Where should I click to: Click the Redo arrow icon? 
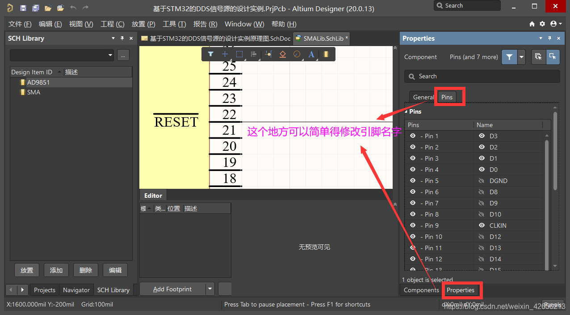[x=85, y=8]
